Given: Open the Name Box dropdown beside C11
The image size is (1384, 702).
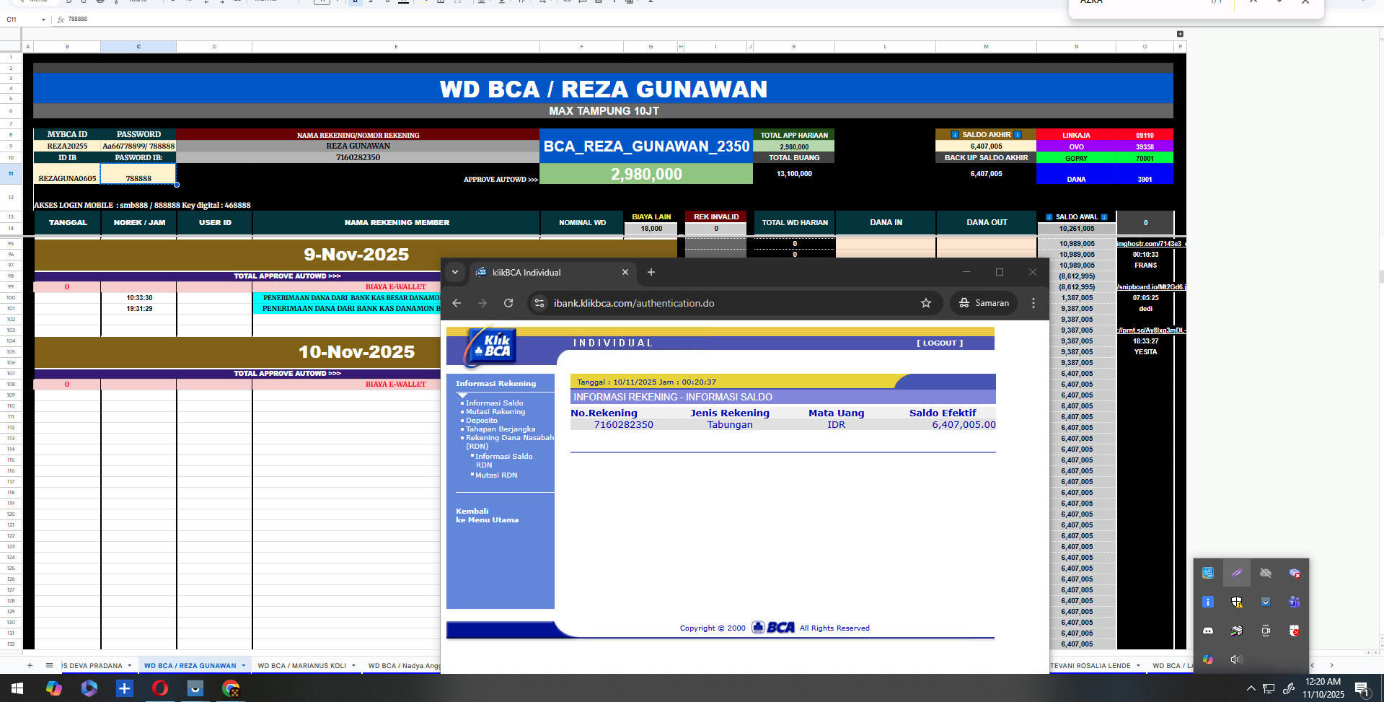Looking at the screenshot, I should coord(43,19).
